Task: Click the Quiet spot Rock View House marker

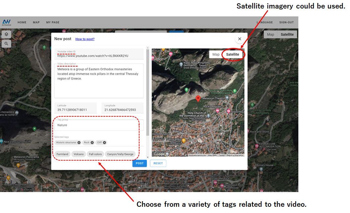Action: 222,186
